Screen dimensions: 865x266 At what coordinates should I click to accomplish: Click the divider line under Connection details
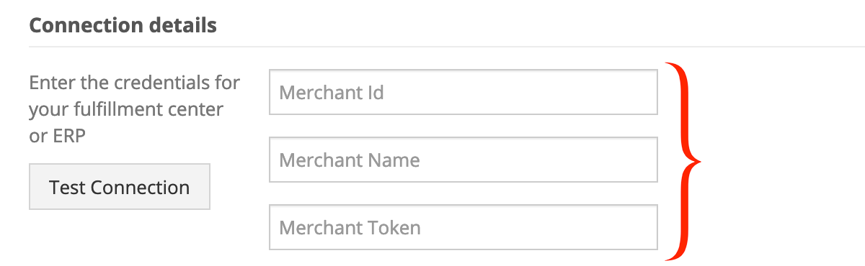click(x=447, y=47)
